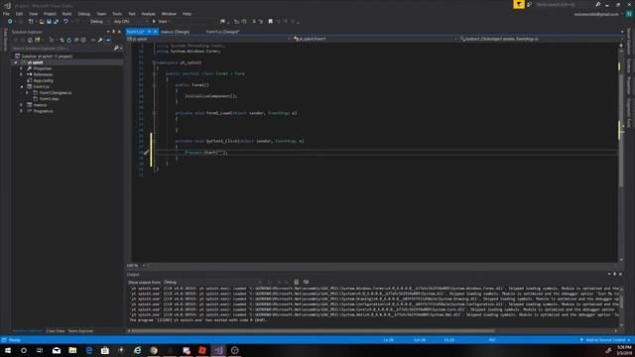Click the Solution Explorer Properties wrench icon
The height and width of the screenshot is (357, 635).
[x=100, y=40]
